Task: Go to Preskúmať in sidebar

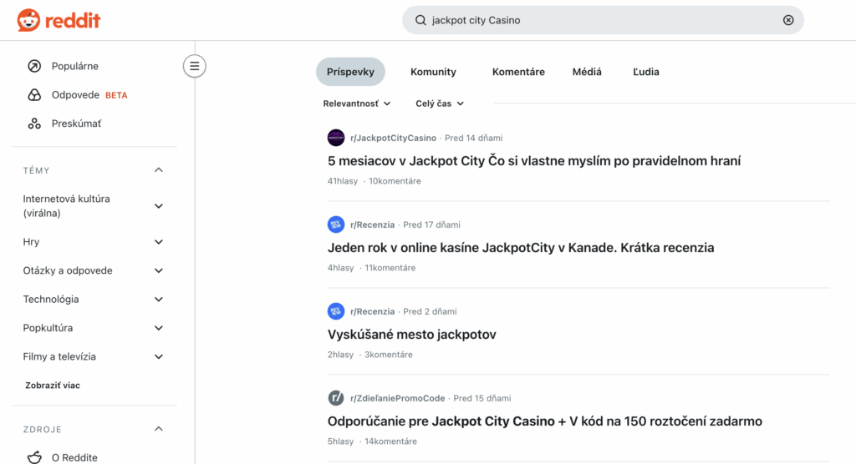Action: 76,124
